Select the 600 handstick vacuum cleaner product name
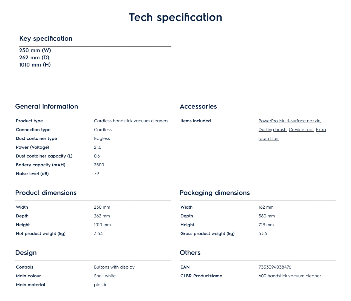The image size is (351, 301). click(x=290, y=276)
